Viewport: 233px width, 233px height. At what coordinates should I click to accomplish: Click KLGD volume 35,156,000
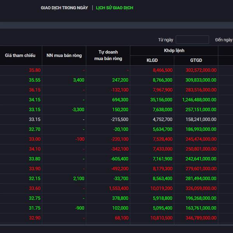click(162, 99)
